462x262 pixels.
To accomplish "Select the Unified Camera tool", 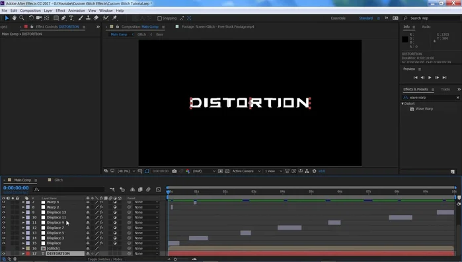I will click(38, 18).
